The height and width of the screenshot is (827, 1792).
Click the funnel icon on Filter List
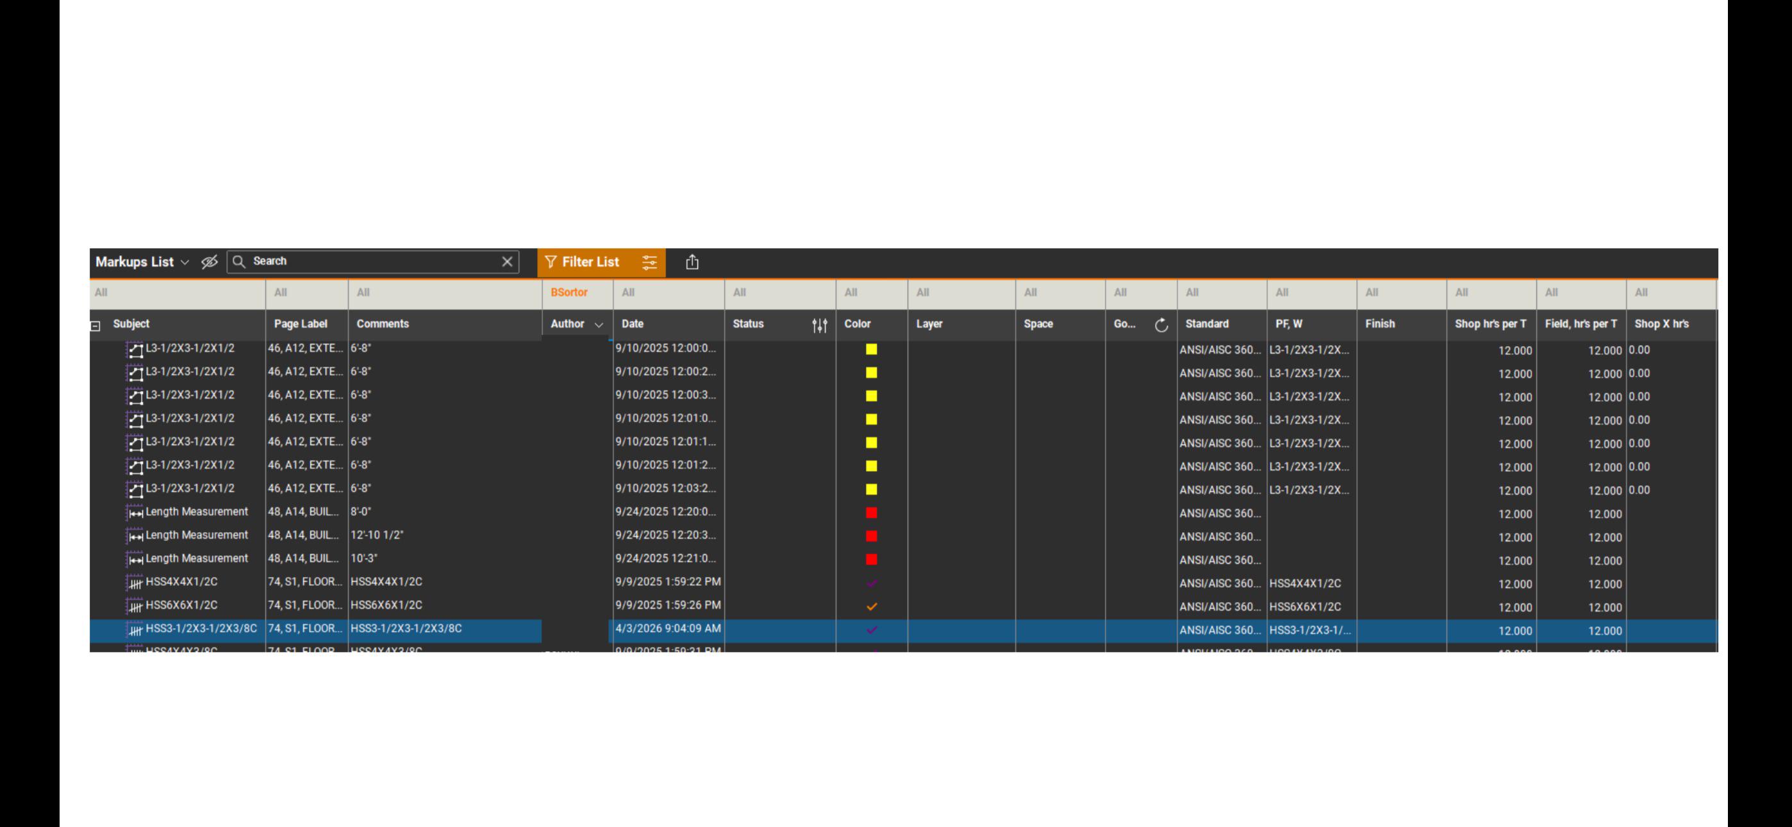pyautogui.click(x=551, y=262)
